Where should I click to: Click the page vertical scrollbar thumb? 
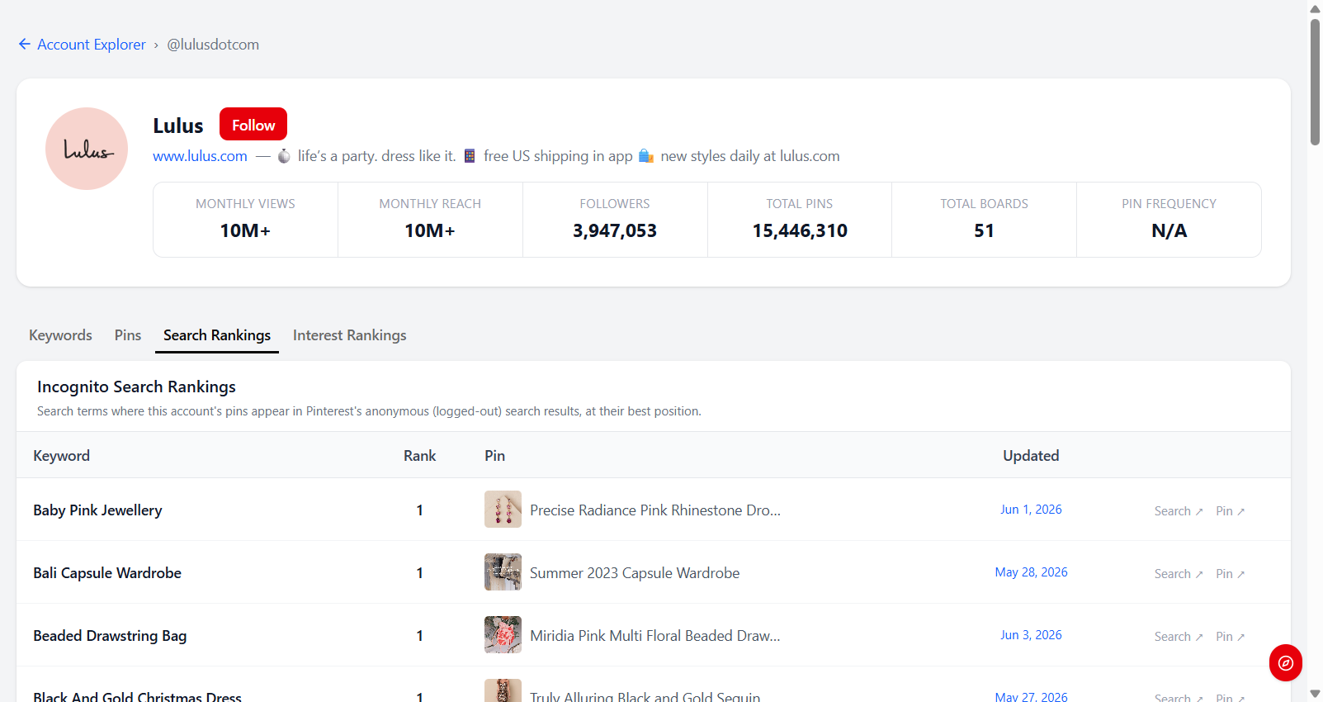tap(1315, 82)
